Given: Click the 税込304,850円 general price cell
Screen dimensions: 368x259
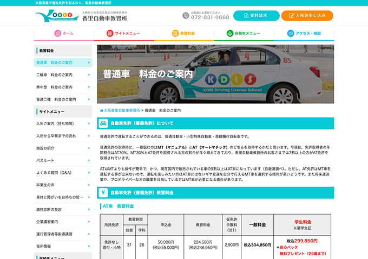Looking at the screenshot, I should pos(257,245).
